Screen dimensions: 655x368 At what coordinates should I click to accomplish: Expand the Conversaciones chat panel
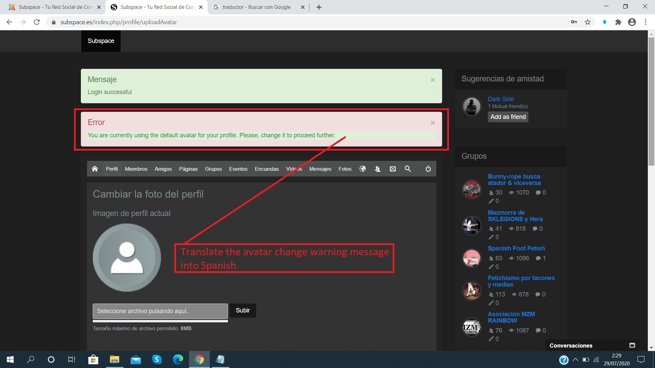coord(632,345)
